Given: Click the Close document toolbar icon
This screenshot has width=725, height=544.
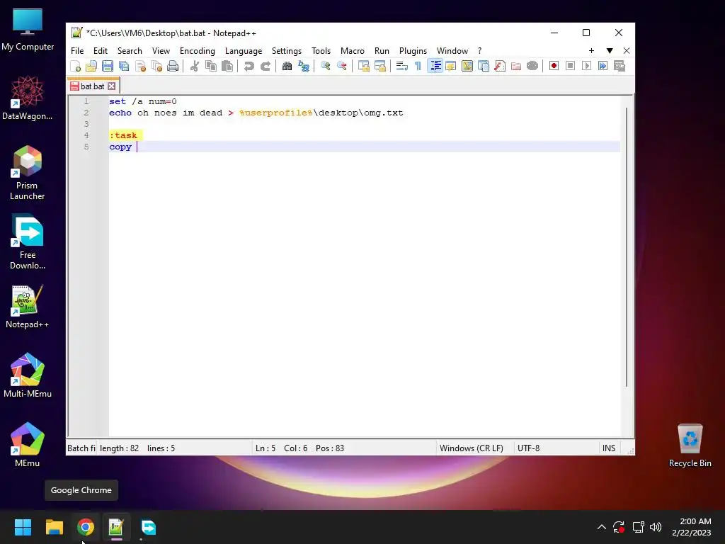Looking at the screenshot, I should 141,66.
